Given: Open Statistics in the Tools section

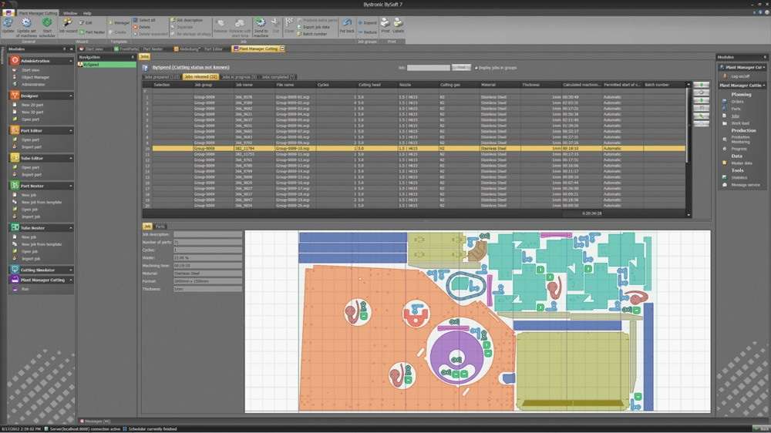Looking at the screenshot, I should click(x=739, y=177).
